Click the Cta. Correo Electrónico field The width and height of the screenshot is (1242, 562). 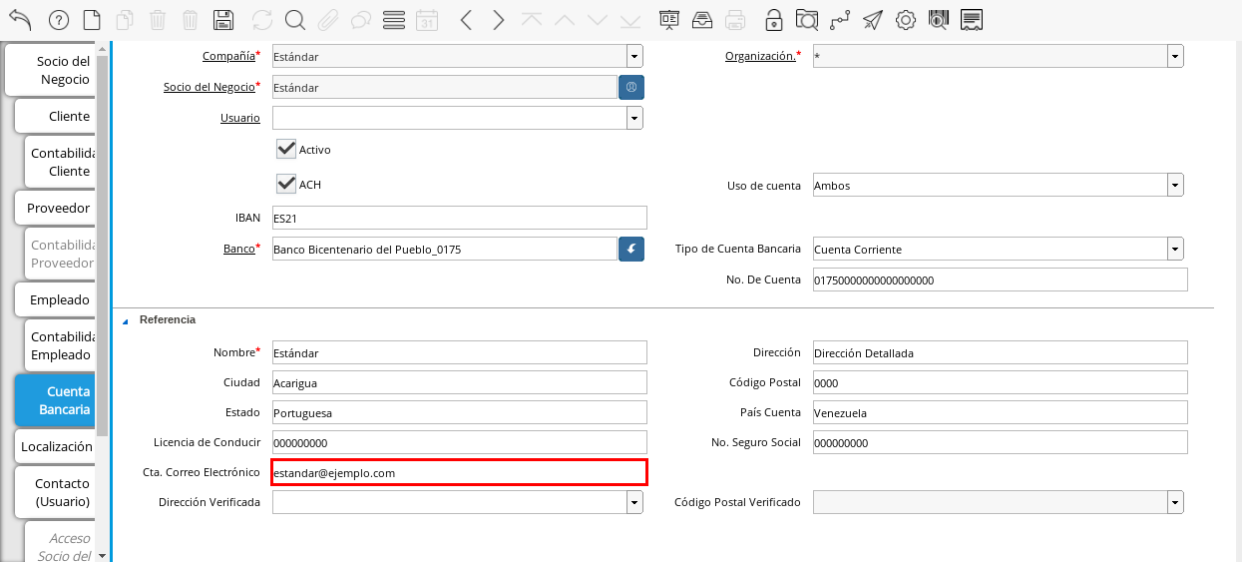(459, 473)
